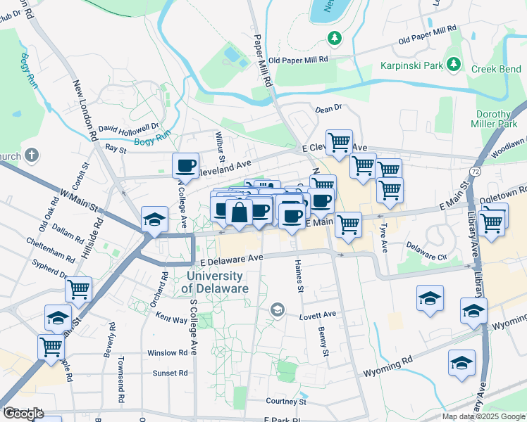Viewport: 527px width, 422px height.
Task: Select the Cheltenham Rd street label
Action: pyautogui.click(x=51, y=250)
